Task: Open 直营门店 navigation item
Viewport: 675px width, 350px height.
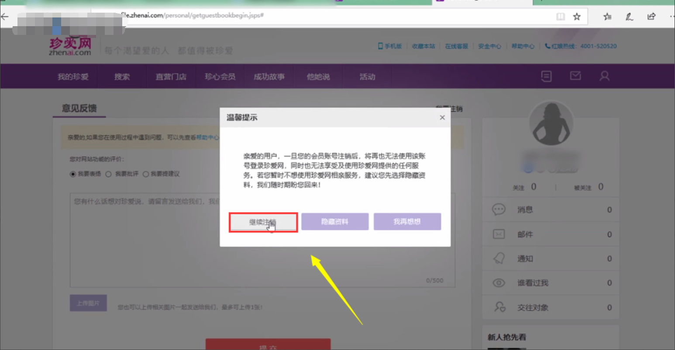Action: coord(171,76)
